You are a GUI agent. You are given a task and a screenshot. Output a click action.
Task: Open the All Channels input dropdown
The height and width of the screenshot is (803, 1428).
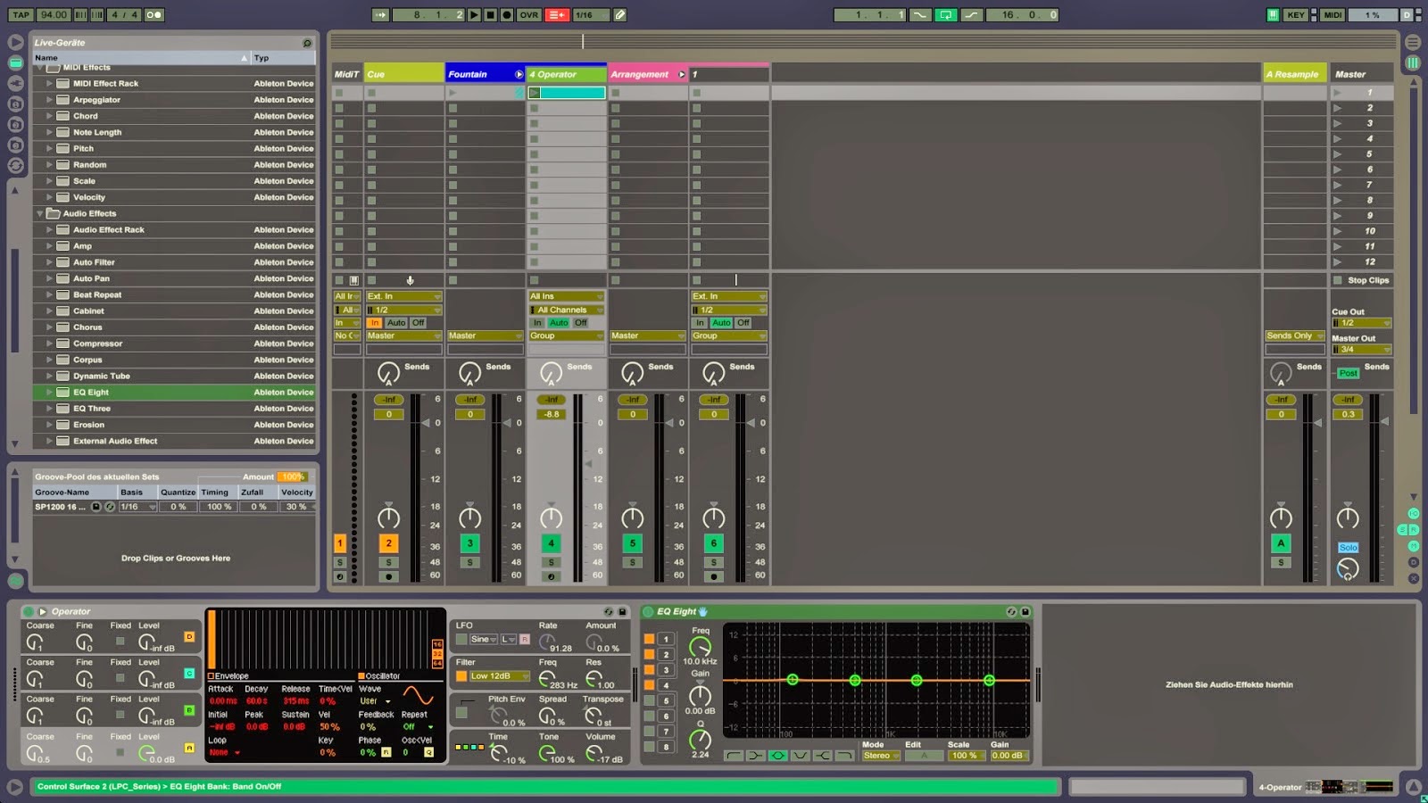[567, 310]
